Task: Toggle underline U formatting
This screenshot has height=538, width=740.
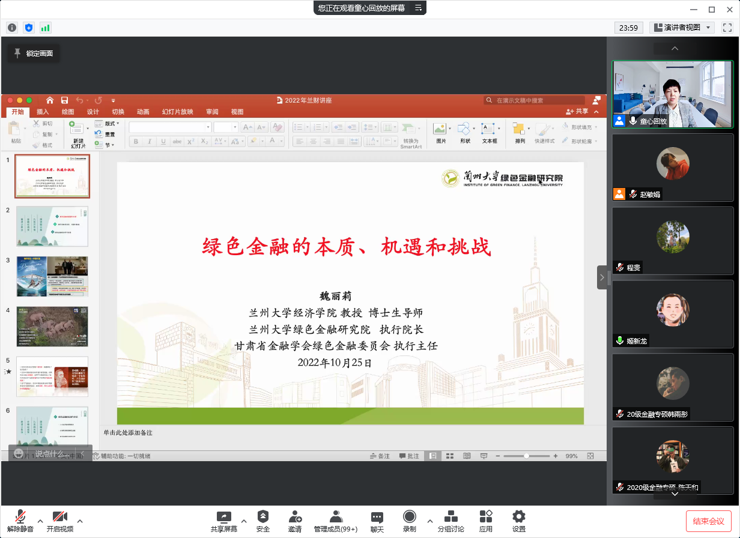Action: pos(163,142)
